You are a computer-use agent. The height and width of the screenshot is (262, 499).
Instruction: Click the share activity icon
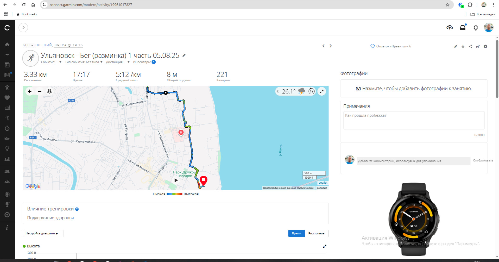click(x=470, y=46)
